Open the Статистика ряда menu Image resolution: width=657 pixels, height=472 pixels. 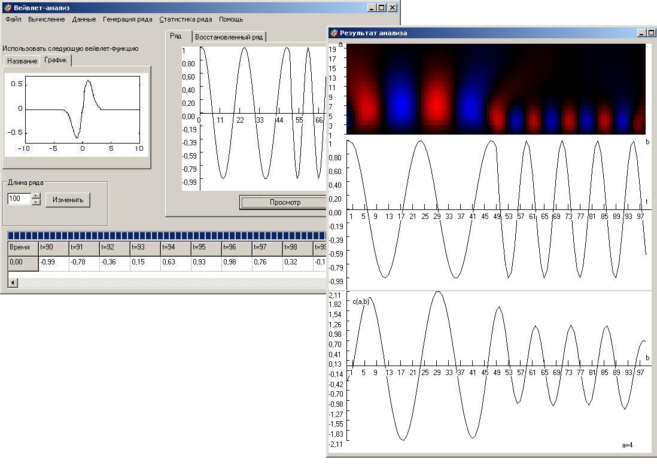185,19
